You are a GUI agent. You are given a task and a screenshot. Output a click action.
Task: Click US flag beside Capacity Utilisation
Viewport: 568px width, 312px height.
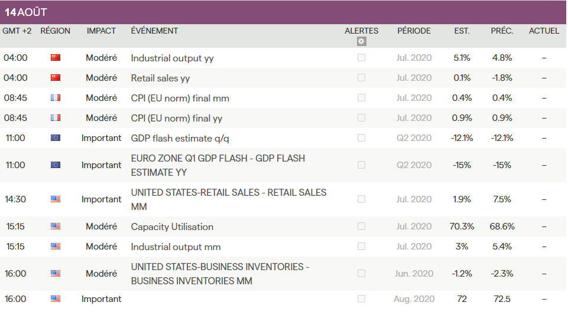pyautogui.click(x=56, y=226)
